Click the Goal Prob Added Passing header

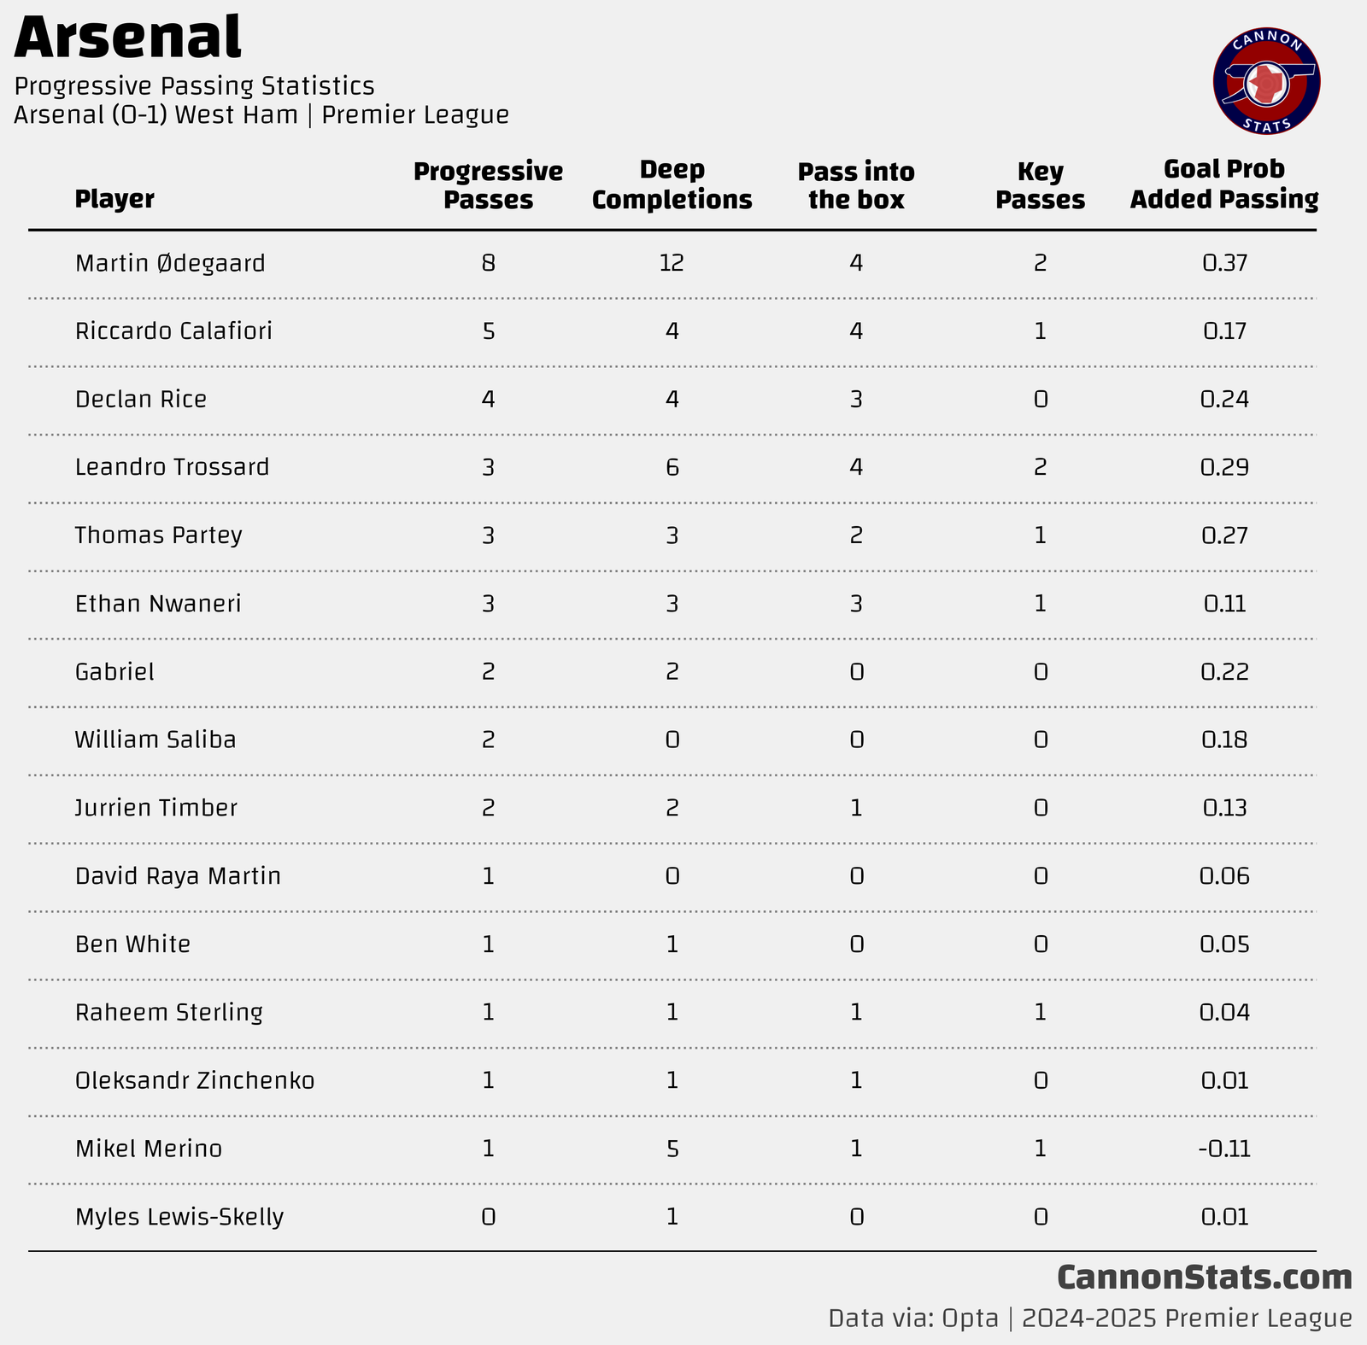tap(1224, 184)
